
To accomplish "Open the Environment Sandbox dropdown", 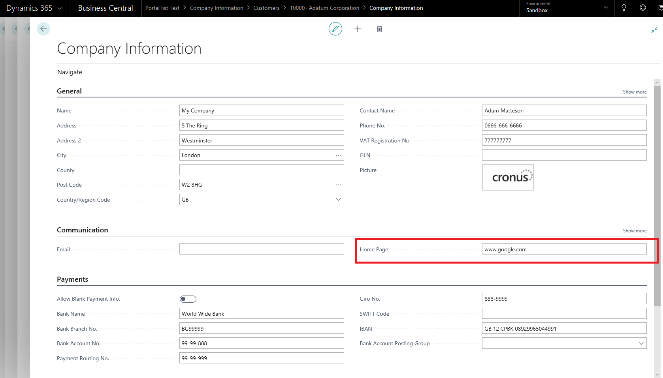I will pyautogui.click(x=606, y=8).
